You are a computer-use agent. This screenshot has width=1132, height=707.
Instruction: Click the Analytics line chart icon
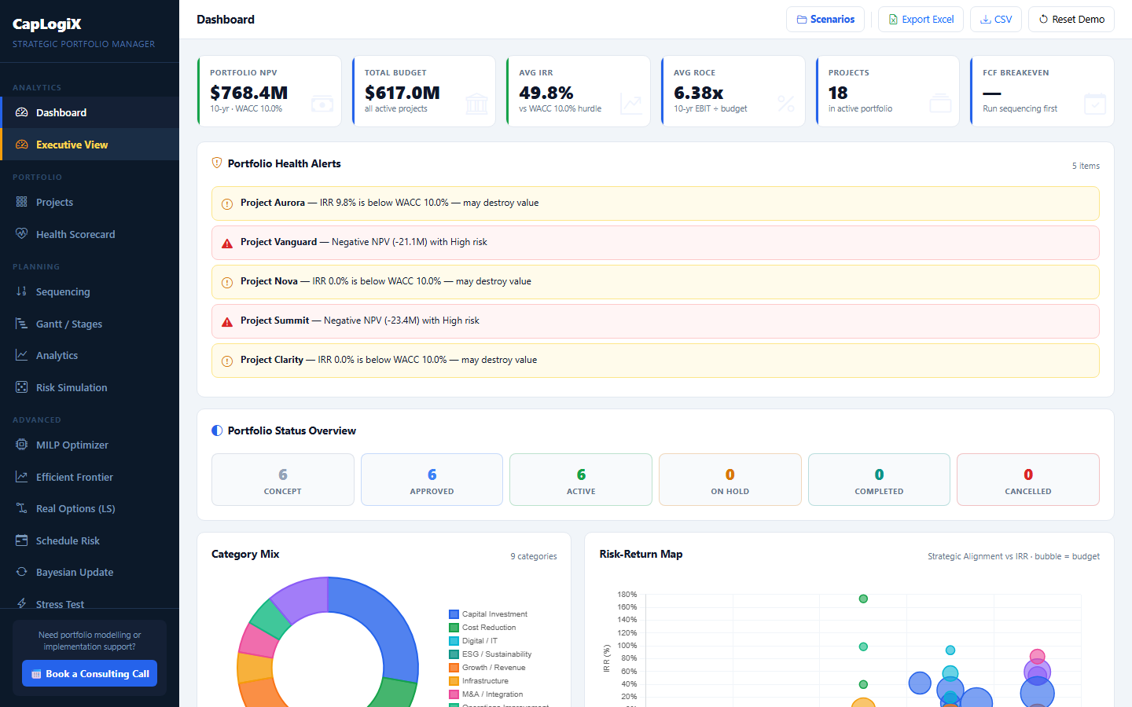pos(22,355)
